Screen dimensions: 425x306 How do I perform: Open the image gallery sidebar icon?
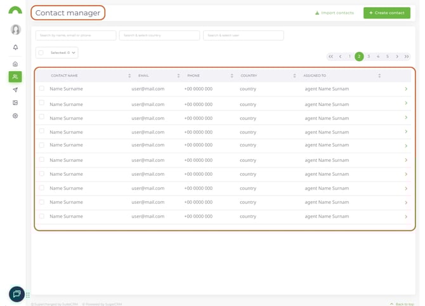coord(15,103)
